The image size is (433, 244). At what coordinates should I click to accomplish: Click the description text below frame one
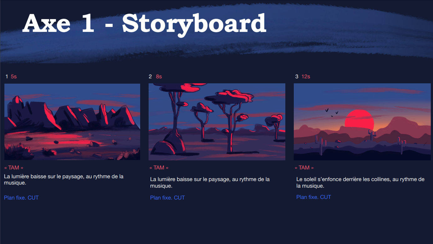click(64, 179)
